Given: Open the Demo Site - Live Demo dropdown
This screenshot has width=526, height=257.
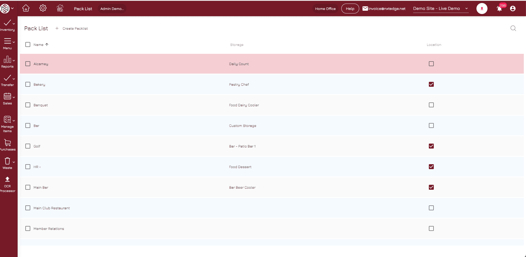Looking at the screenshot, I should click(x=441, y=9).
